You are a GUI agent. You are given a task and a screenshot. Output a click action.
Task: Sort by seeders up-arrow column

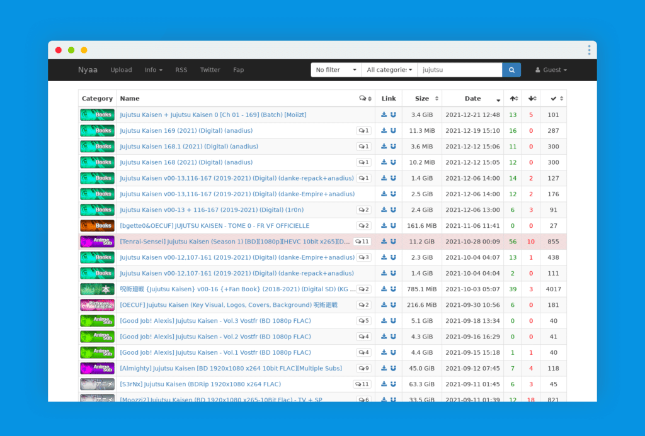point(513,99)
